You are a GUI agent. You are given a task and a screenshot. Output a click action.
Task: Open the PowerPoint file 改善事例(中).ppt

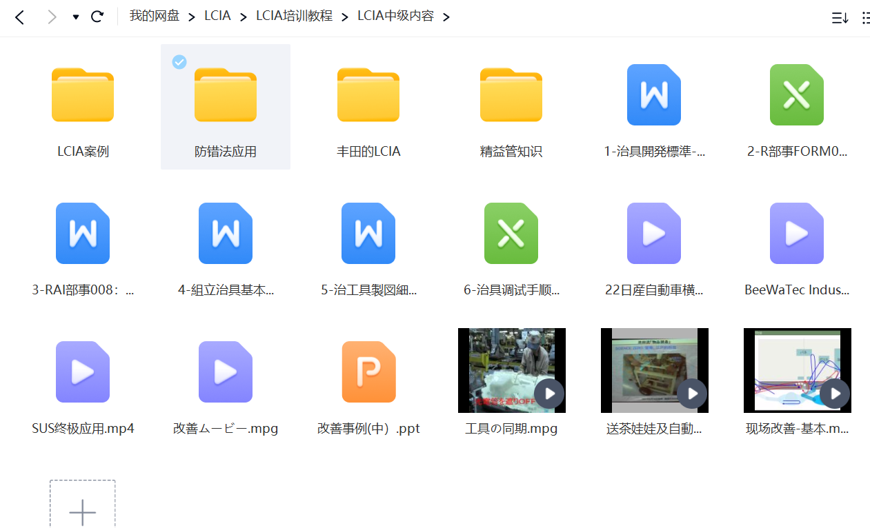coord(368,372)
